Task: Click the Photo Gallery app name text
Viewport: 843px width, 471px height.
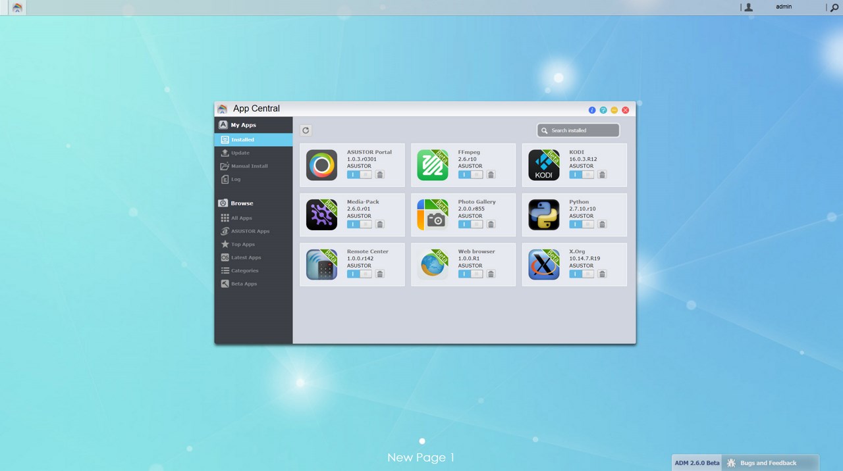Action: coord(477,202)
